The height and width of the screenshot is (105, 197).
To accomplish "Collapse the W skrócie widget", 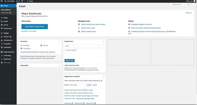I will (59, 41).
